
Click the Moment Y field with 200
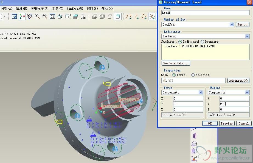[x=235, y=104]
